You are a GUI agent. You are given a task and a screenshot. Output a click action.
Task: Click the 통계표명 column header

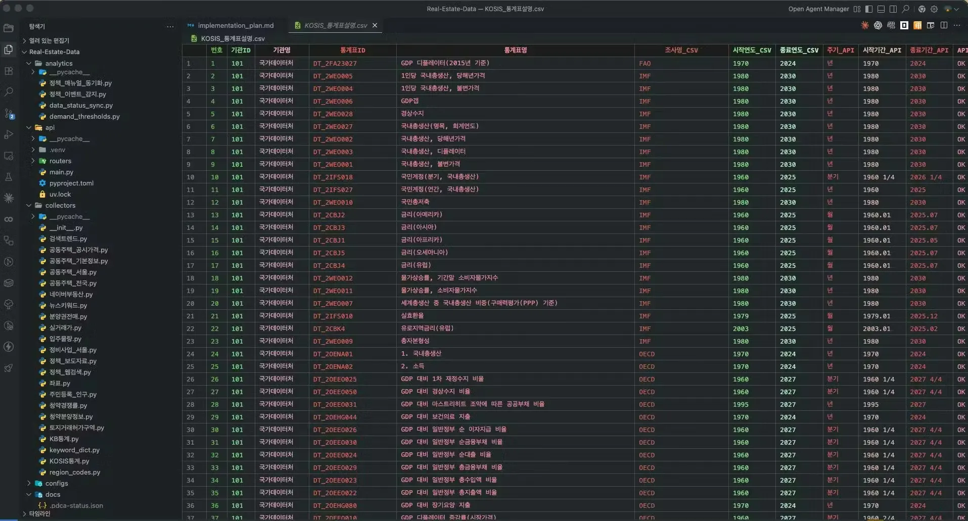[515, 50]
